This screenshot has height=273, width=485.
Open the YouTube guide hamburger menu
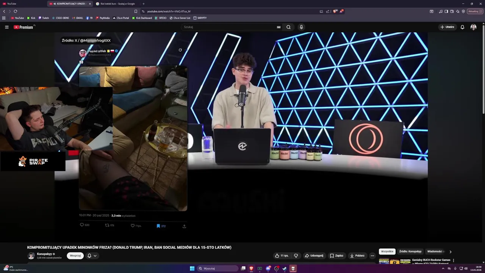[7, 27]
